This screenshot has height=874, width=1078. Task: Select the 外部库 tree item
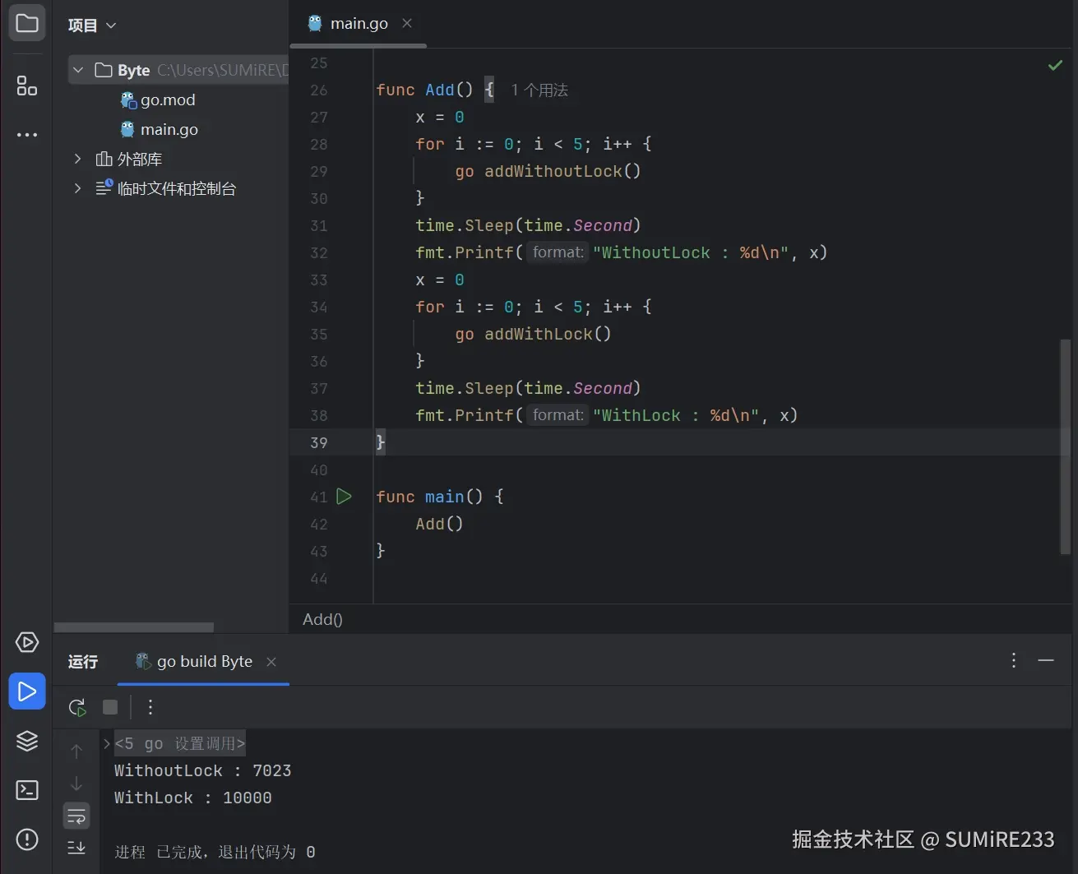[x=140, y=159]
